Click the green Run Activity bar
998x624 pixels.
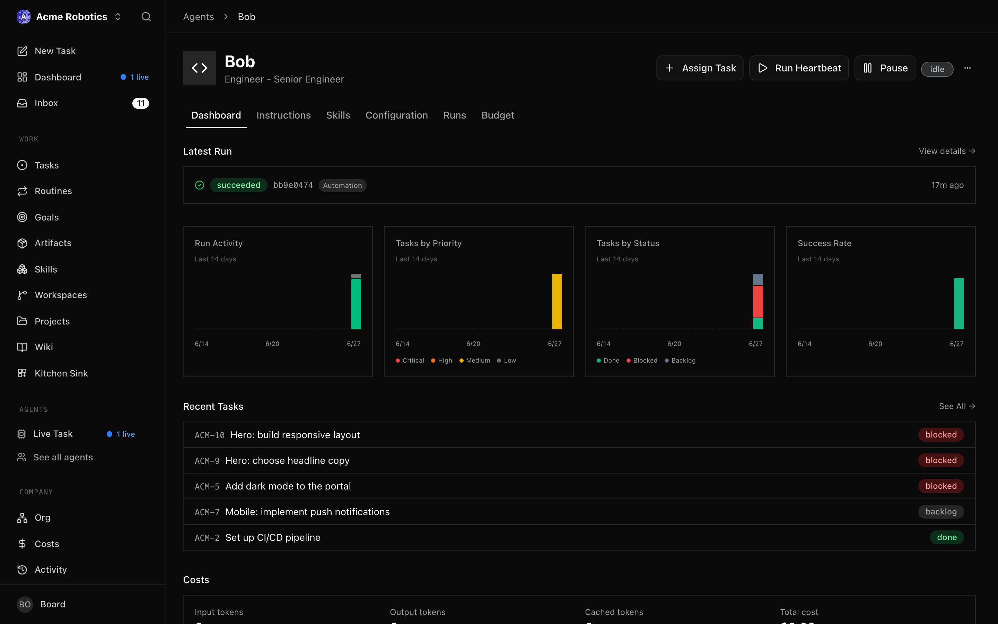[x=356, y=304]
